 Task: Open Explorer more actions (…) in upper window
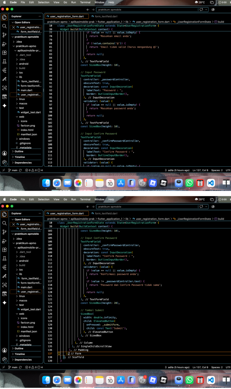[x=40, y=16]
